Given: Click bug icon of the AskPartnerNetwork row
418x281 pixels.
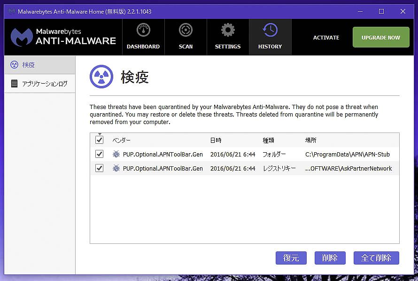Looking at the screenshot, I should (116, 168).
